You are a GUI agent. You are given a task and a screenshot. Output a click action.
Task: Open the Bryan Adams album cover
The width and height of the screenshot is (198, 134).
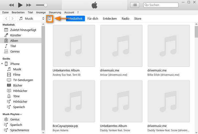[74, 101]
